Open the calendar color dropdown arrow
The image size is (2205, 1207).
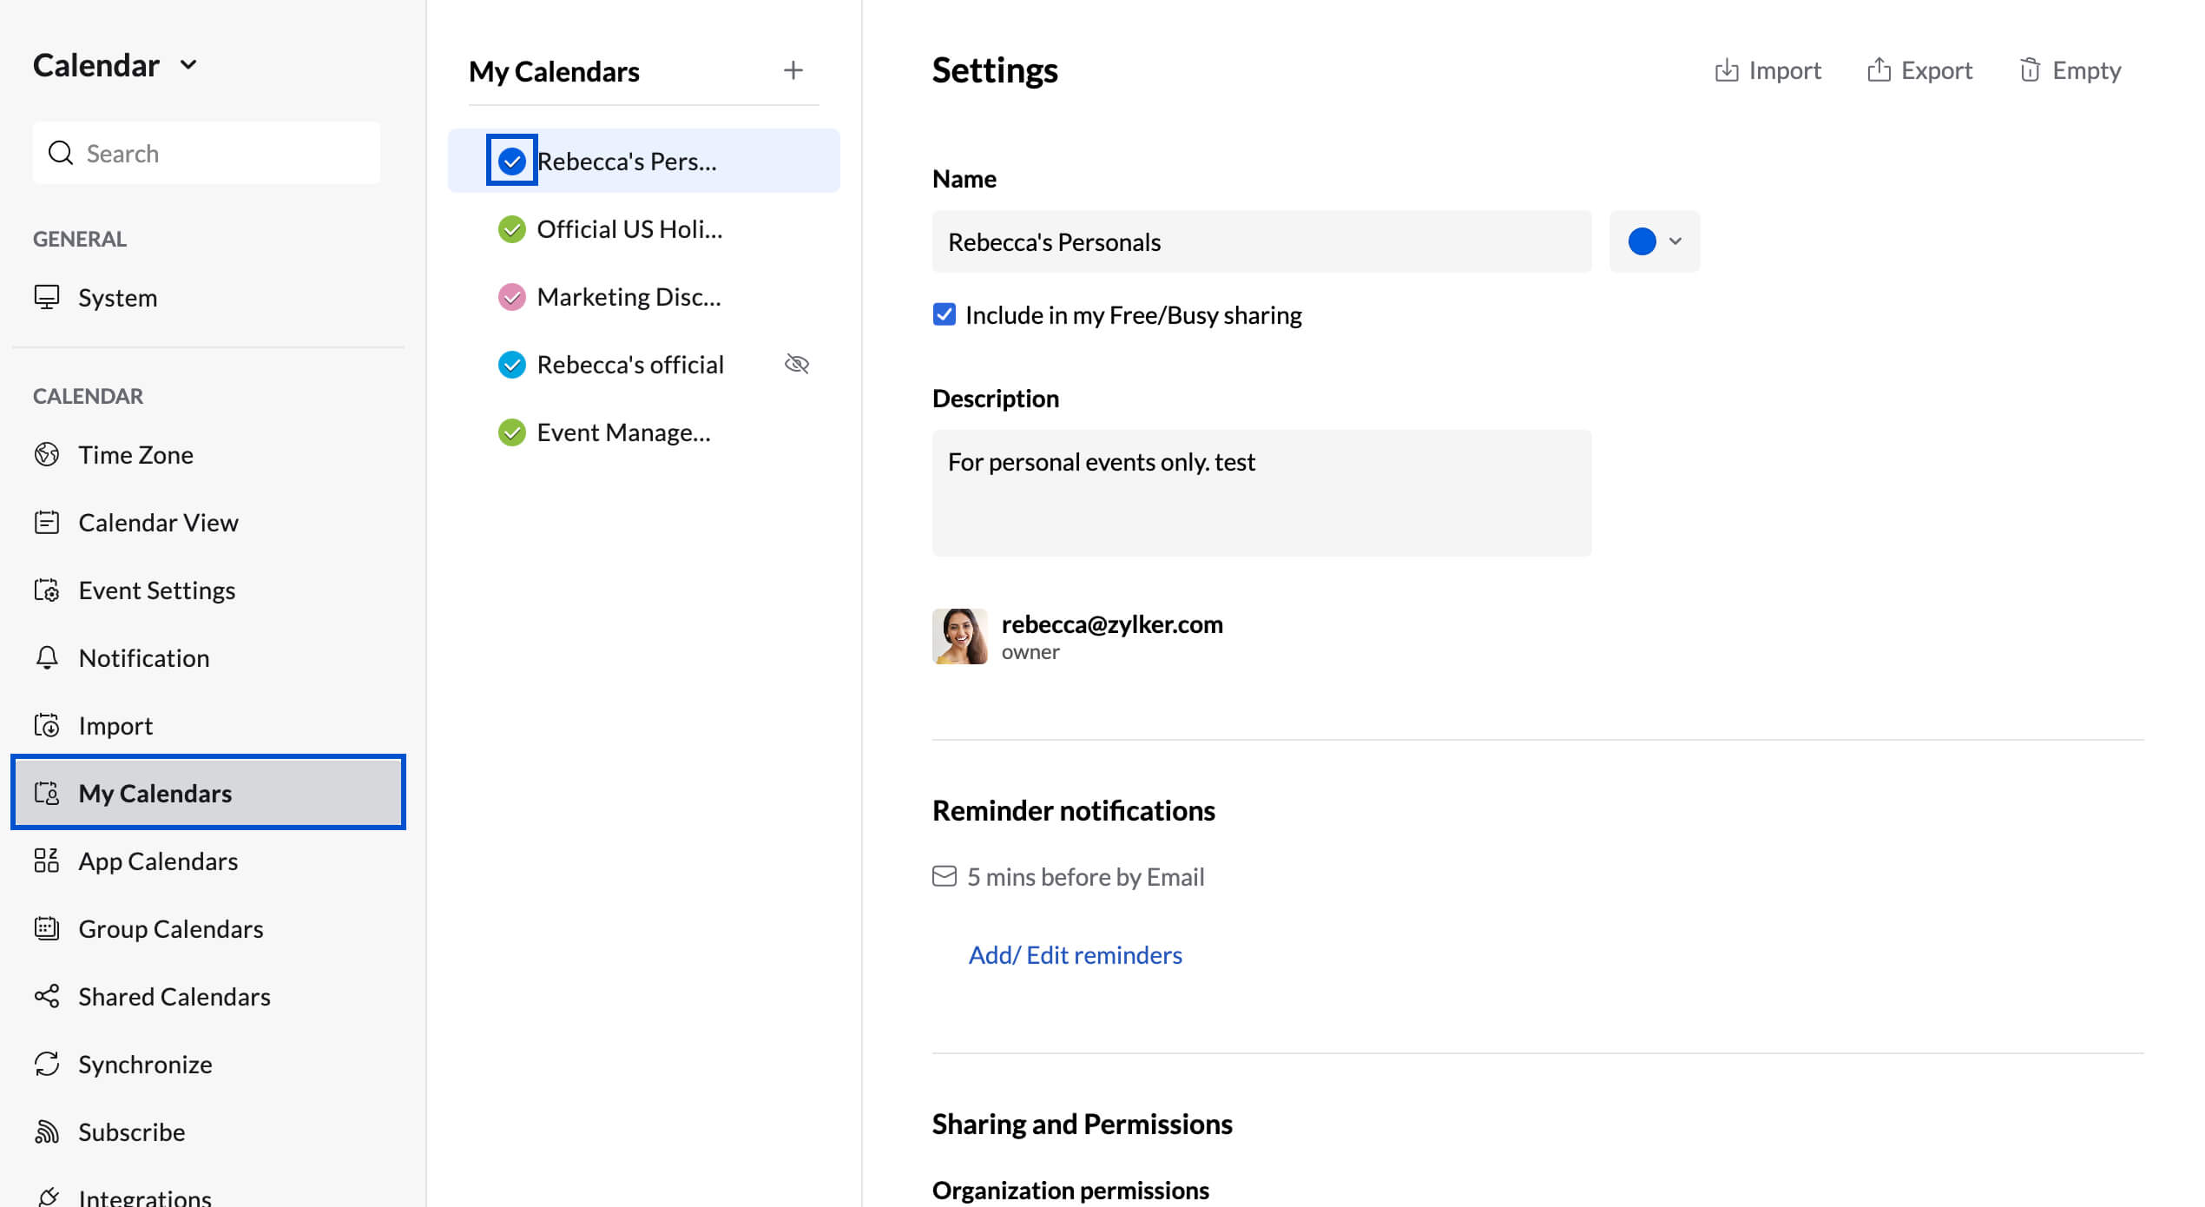tap(1675, 241)
